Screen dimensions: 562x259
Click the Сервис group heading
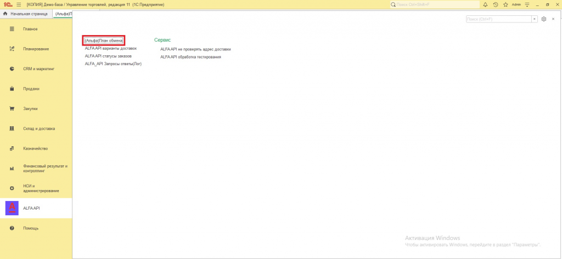point(162,40)
